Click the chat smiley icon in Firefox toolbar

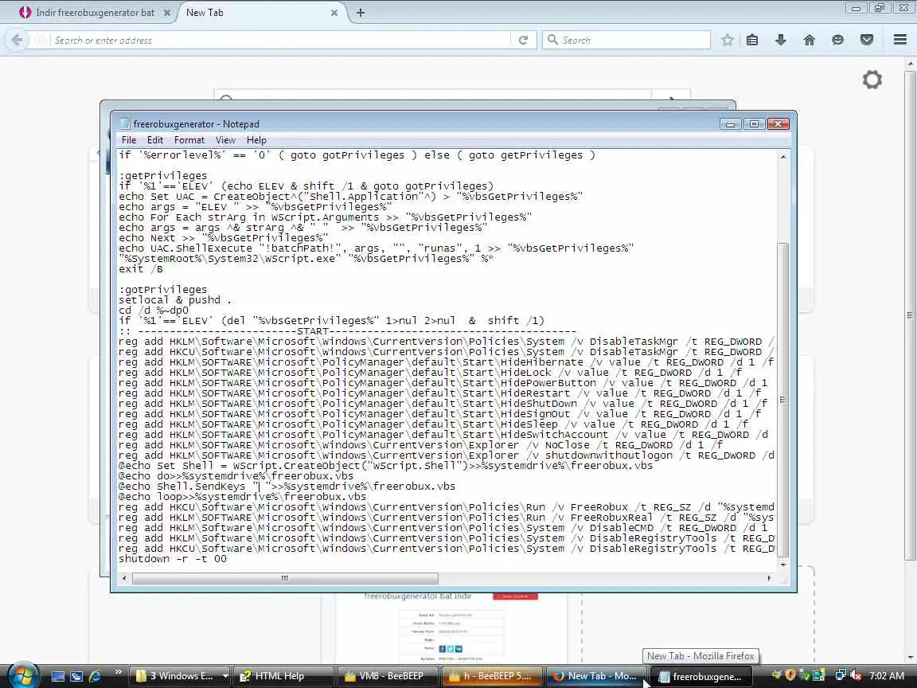[838, 41]
